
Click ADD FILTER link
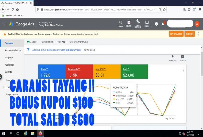point(89,50)
